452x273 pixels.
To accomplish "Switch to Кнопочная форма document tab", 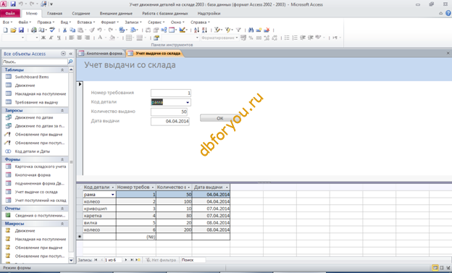I will 101,54.
